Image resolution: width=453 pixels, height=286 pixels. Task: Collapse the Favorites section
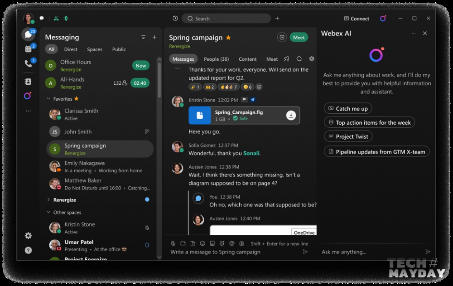pyautogui.click(x=48, y=99)
